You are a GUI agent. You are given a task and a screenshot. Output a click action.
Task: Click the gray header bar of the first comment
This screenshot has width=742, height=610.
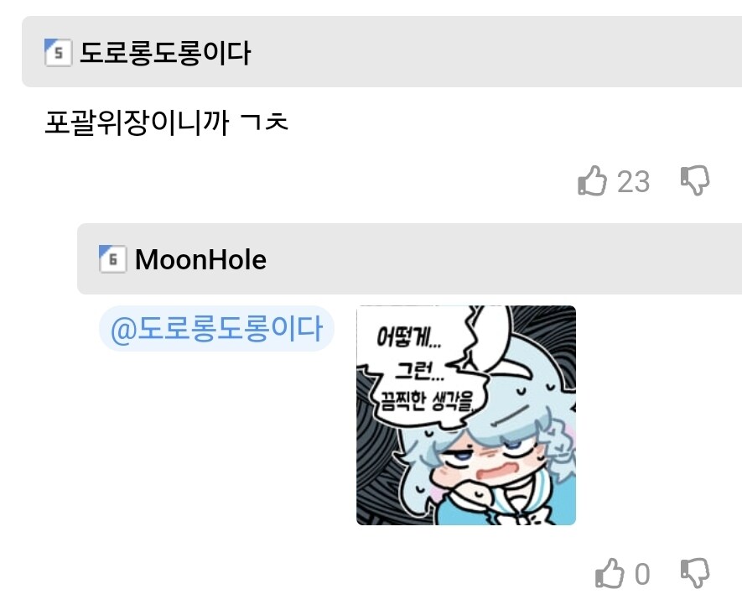pyautogui.click(x=381, y=52)
